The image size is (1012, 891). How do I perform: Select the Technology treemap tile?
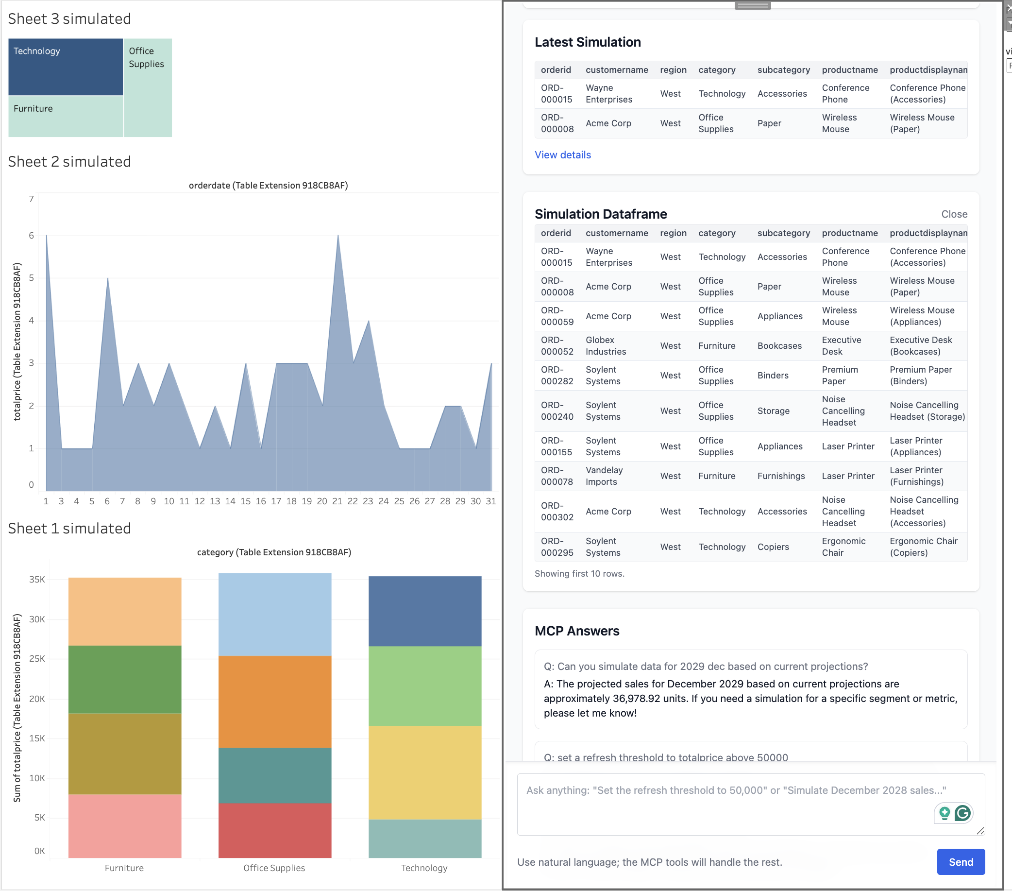pyautogui.click(x=66, y=67)
